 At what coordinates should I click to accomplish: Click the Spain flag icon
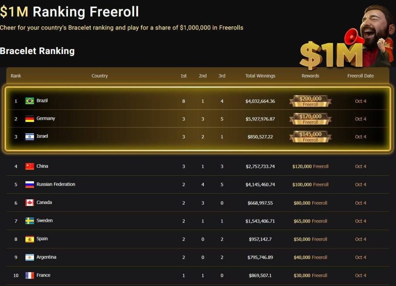coord(30,239)
